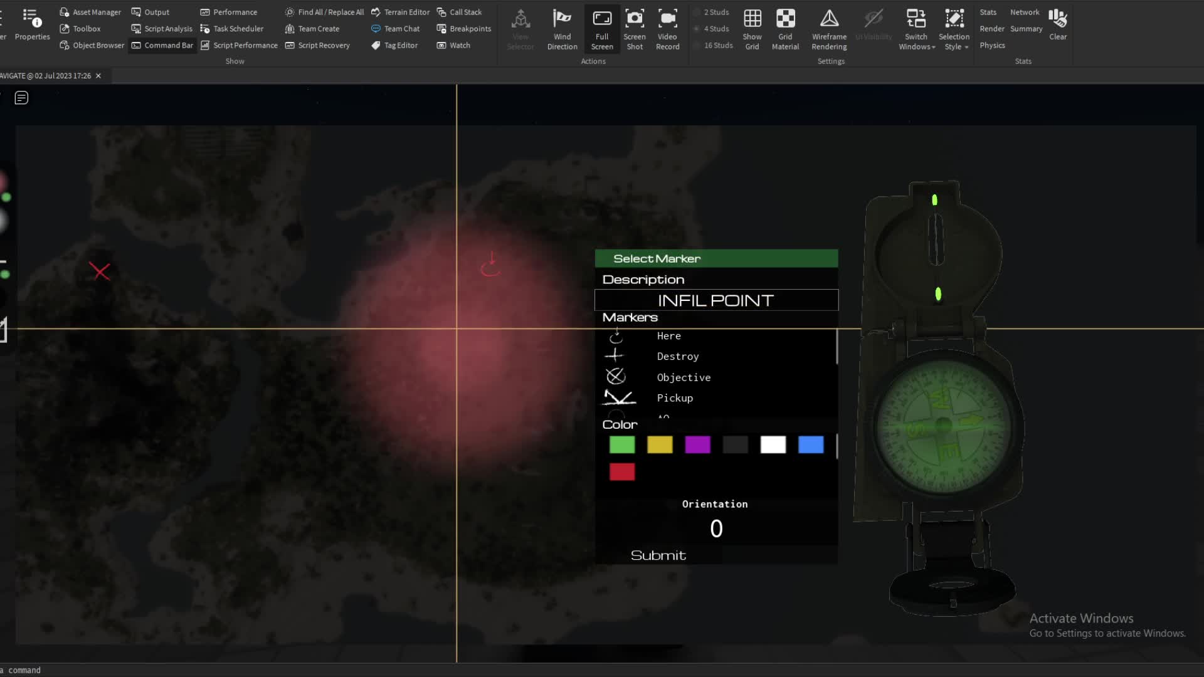Click the Grid Material icon
The image size is (1204, 677).
[785, 28]
